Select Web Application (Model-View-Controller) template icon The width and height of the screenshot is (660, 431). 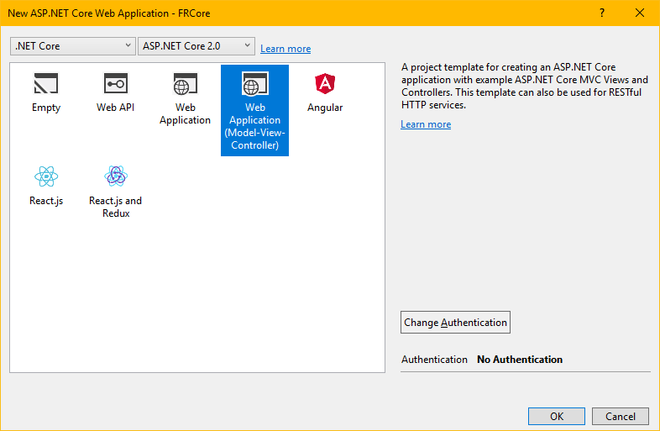click(x=254, y=83)
